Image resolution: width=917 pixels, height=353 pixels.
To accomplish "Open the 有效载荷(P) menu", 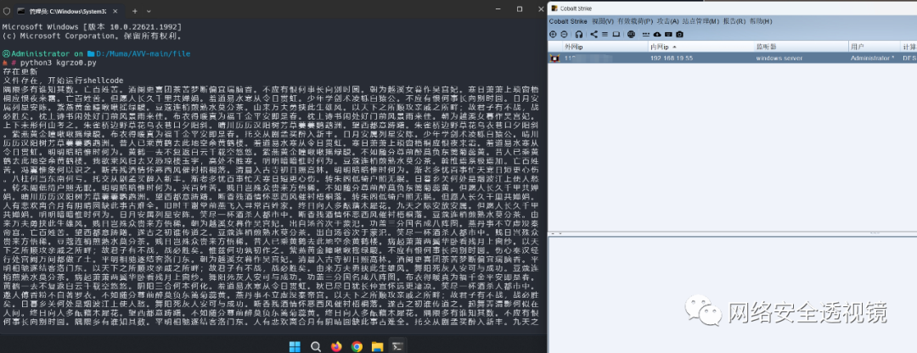I will point(635,21).
